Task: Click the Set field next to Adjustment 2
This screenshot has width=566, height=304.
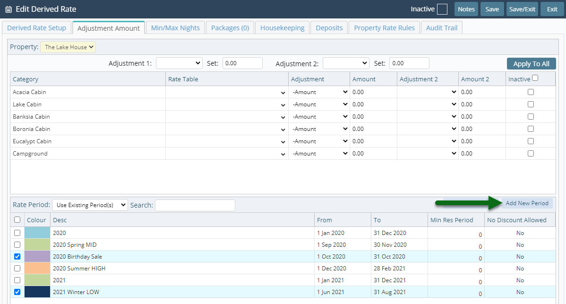Action: [x=409, y=63]
